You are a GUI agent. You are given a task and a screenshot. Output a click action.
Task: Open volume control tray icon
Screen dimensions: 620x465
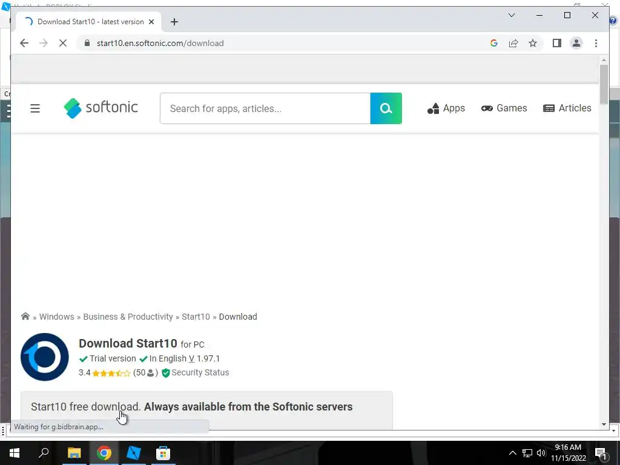point(541,453)
